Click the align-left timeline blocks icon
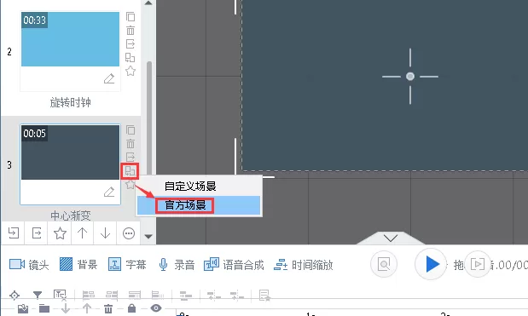Screen dimensions: 528x316 (x=89, y=296)
